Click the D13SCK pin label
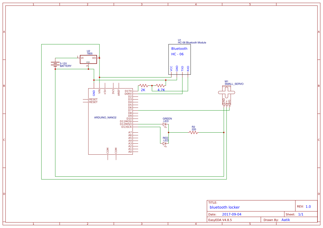Image resolution: width=323 pixels, height=228 pixels. [127, 127]
